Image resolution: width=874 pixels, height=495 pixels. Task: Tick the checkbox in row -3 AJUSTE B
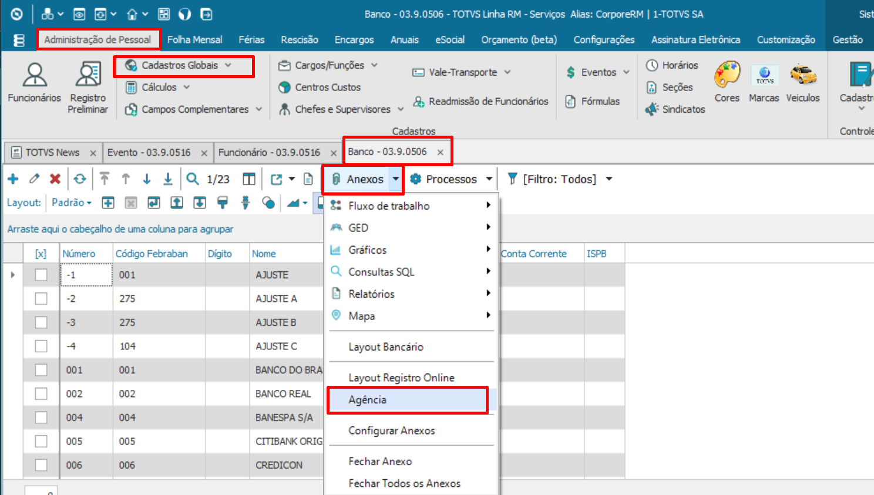[x=41, y=322]
